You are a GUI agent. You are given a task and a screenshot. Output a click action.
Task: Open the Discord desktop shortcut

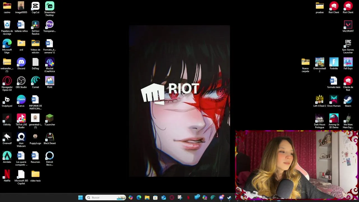[x=21, y=64]
